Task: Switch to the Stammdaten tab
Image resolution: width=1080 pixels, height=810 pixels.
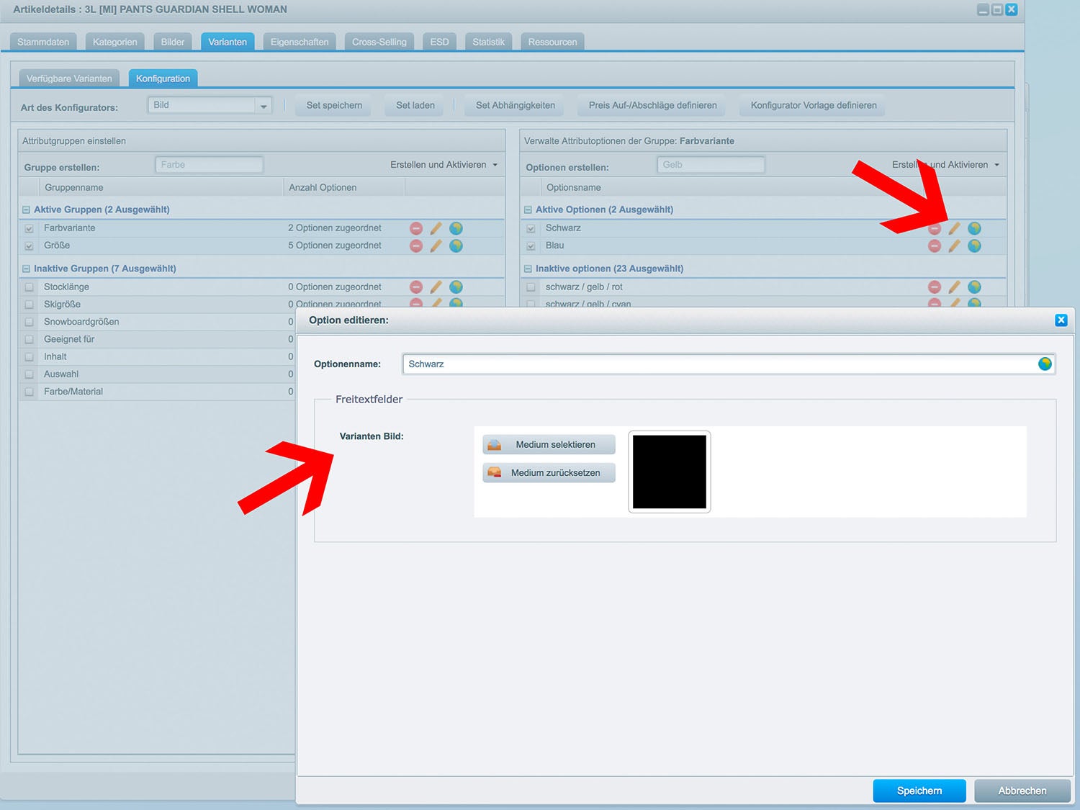Action: [x=43, y=42]
